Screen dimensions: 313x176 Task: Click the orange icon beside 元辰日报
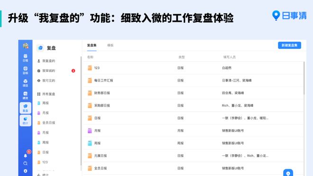coord(90,156)
